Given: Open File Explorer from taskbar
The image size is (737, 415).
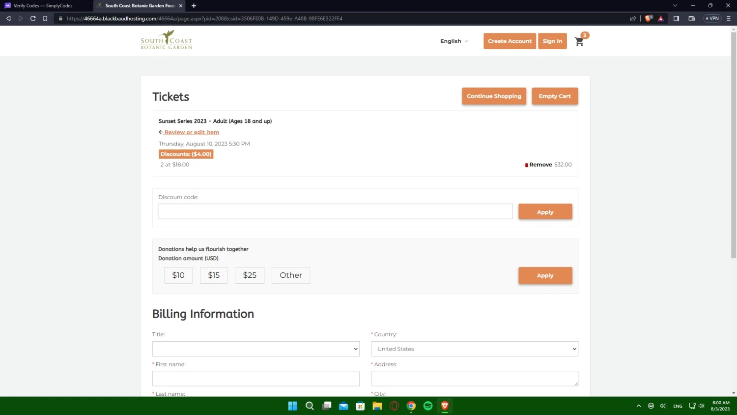Looking at the screenshot, I should tap(377, 406).
